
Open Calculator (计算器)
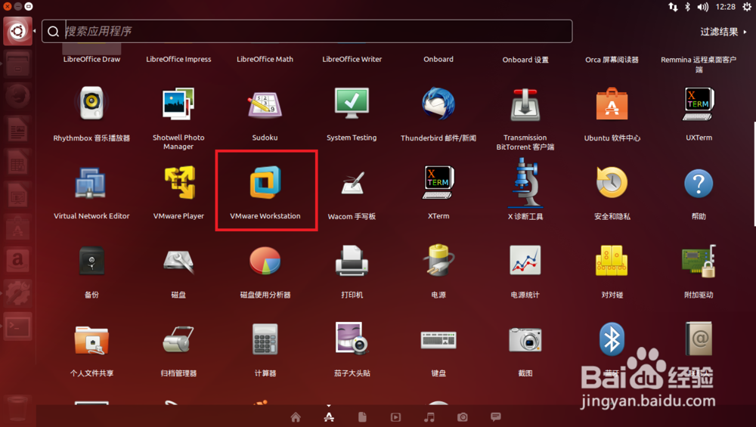265,339
